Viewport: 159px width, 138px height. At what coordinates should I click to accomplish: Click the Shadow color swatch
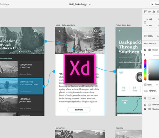149,109
